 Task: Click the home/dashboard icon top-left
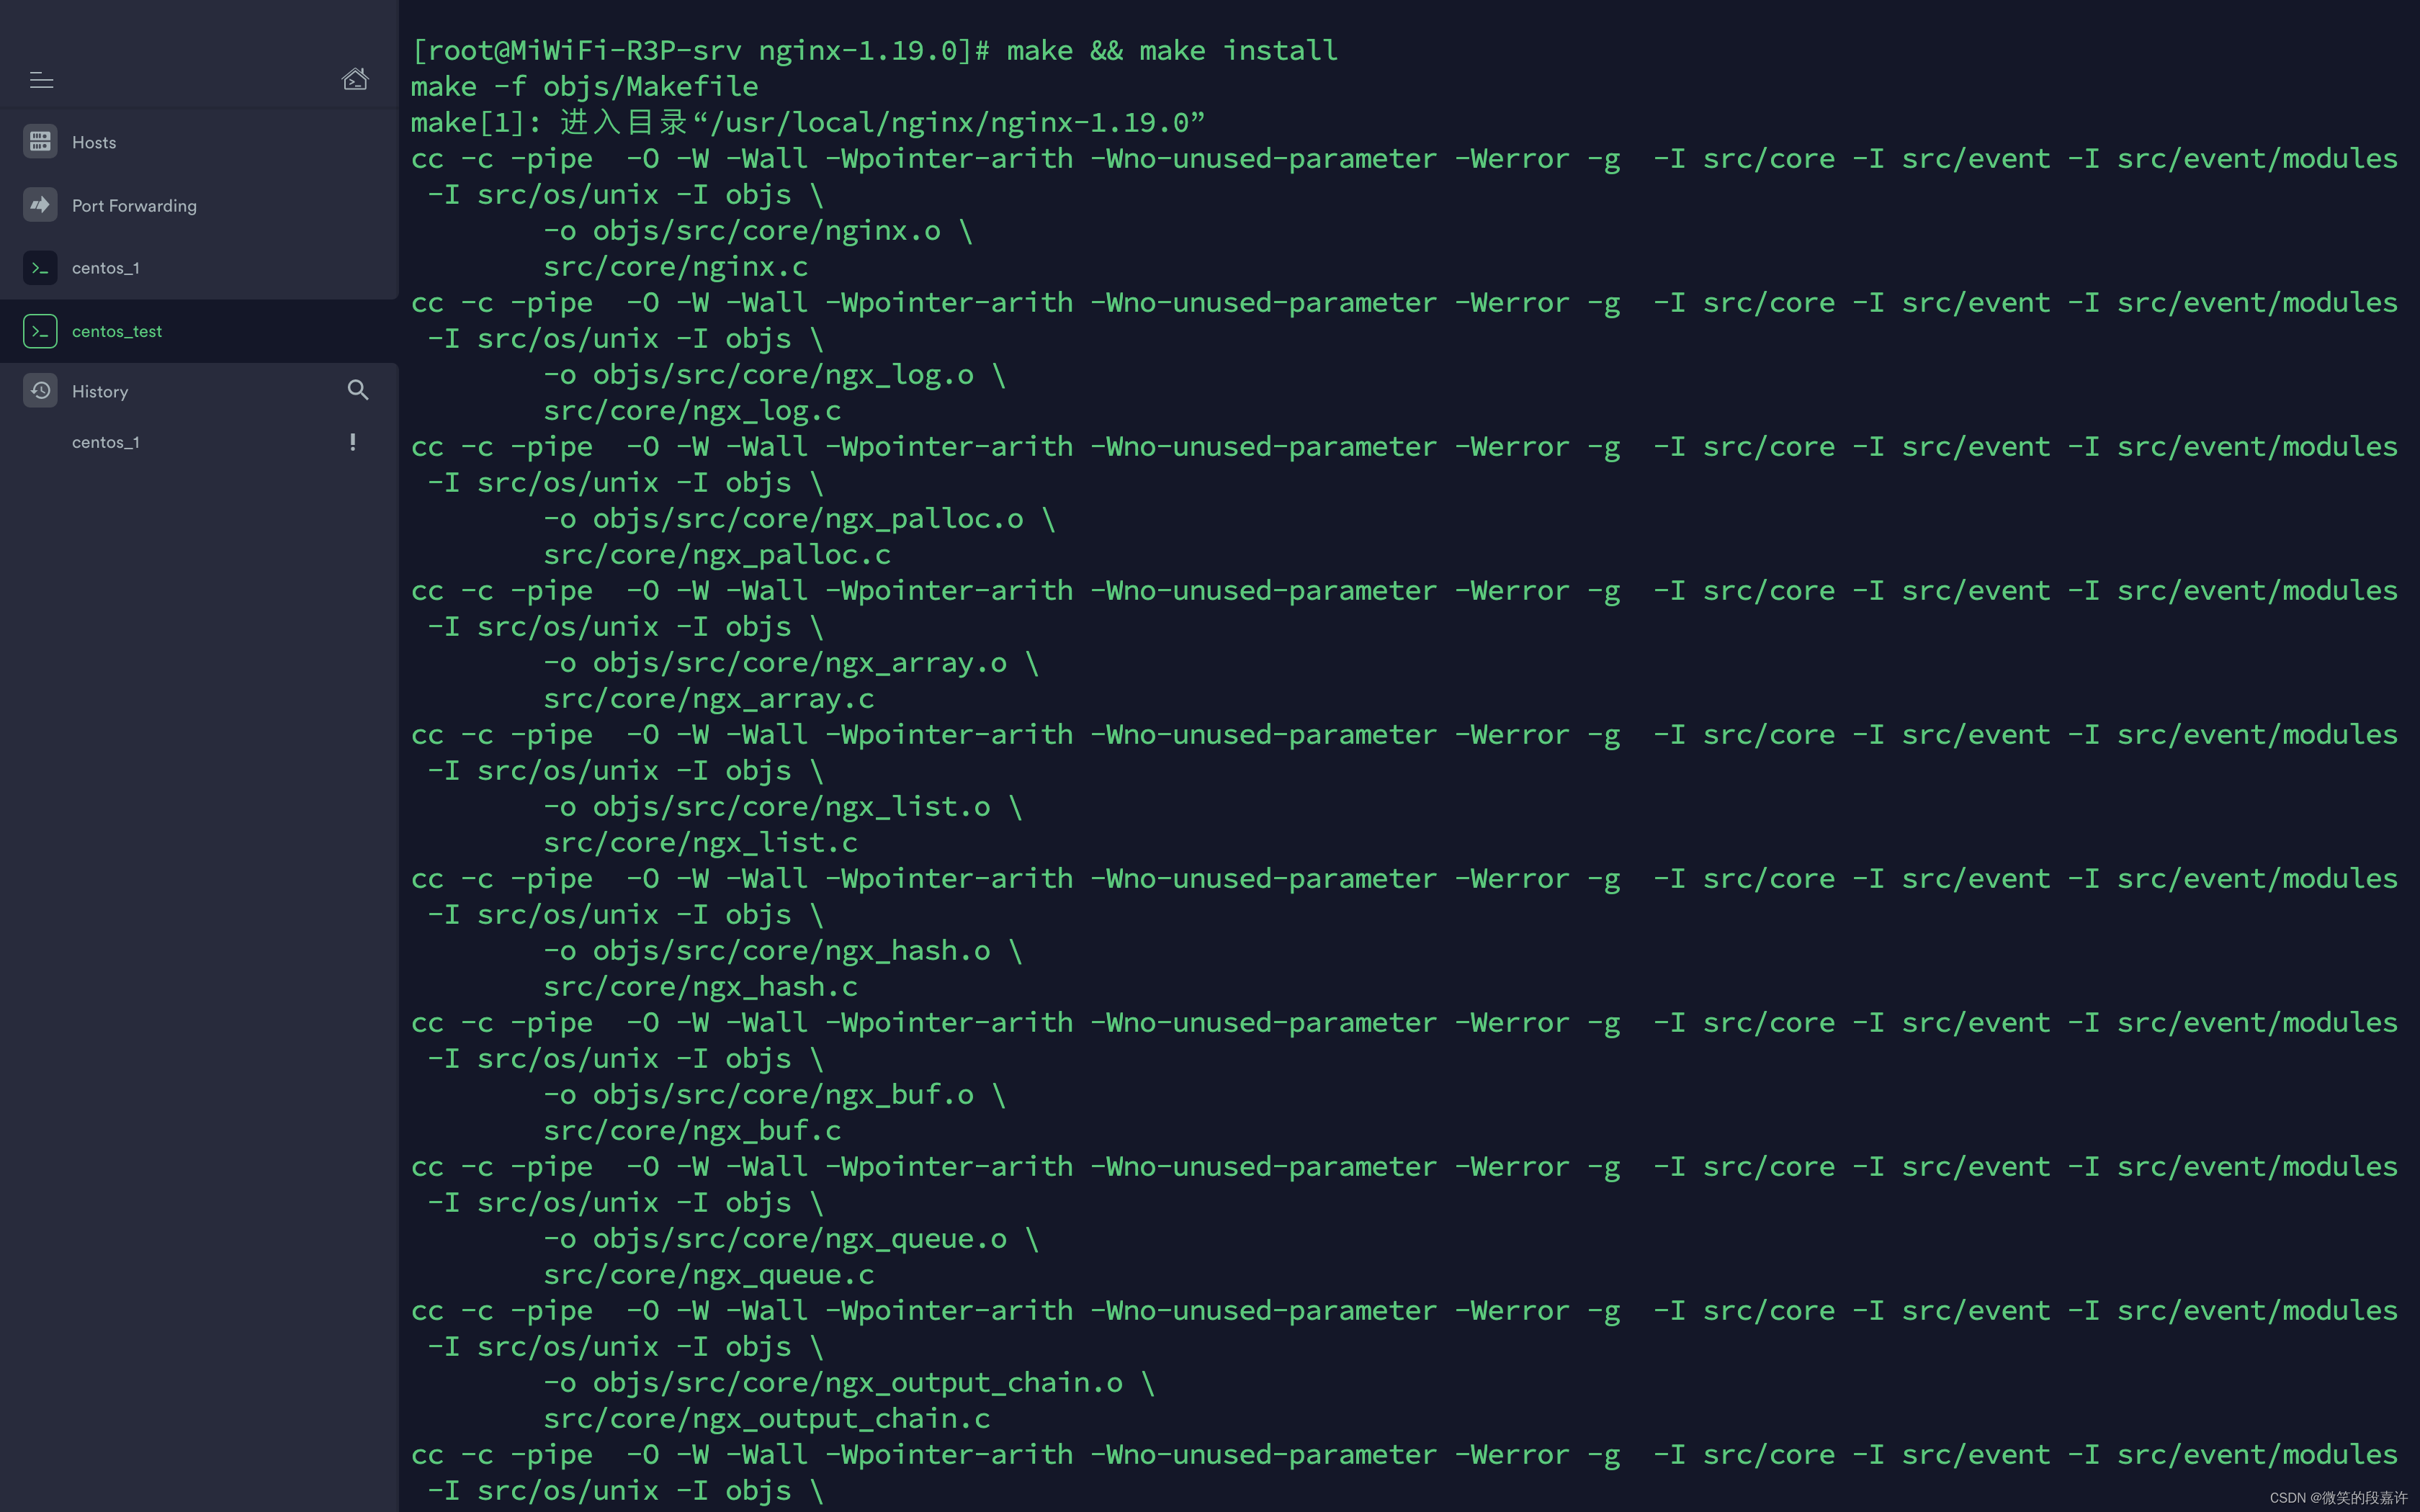click(x=355, y=78)
